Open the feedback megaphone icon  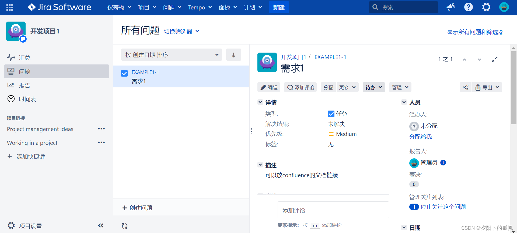tap(451, 7)
